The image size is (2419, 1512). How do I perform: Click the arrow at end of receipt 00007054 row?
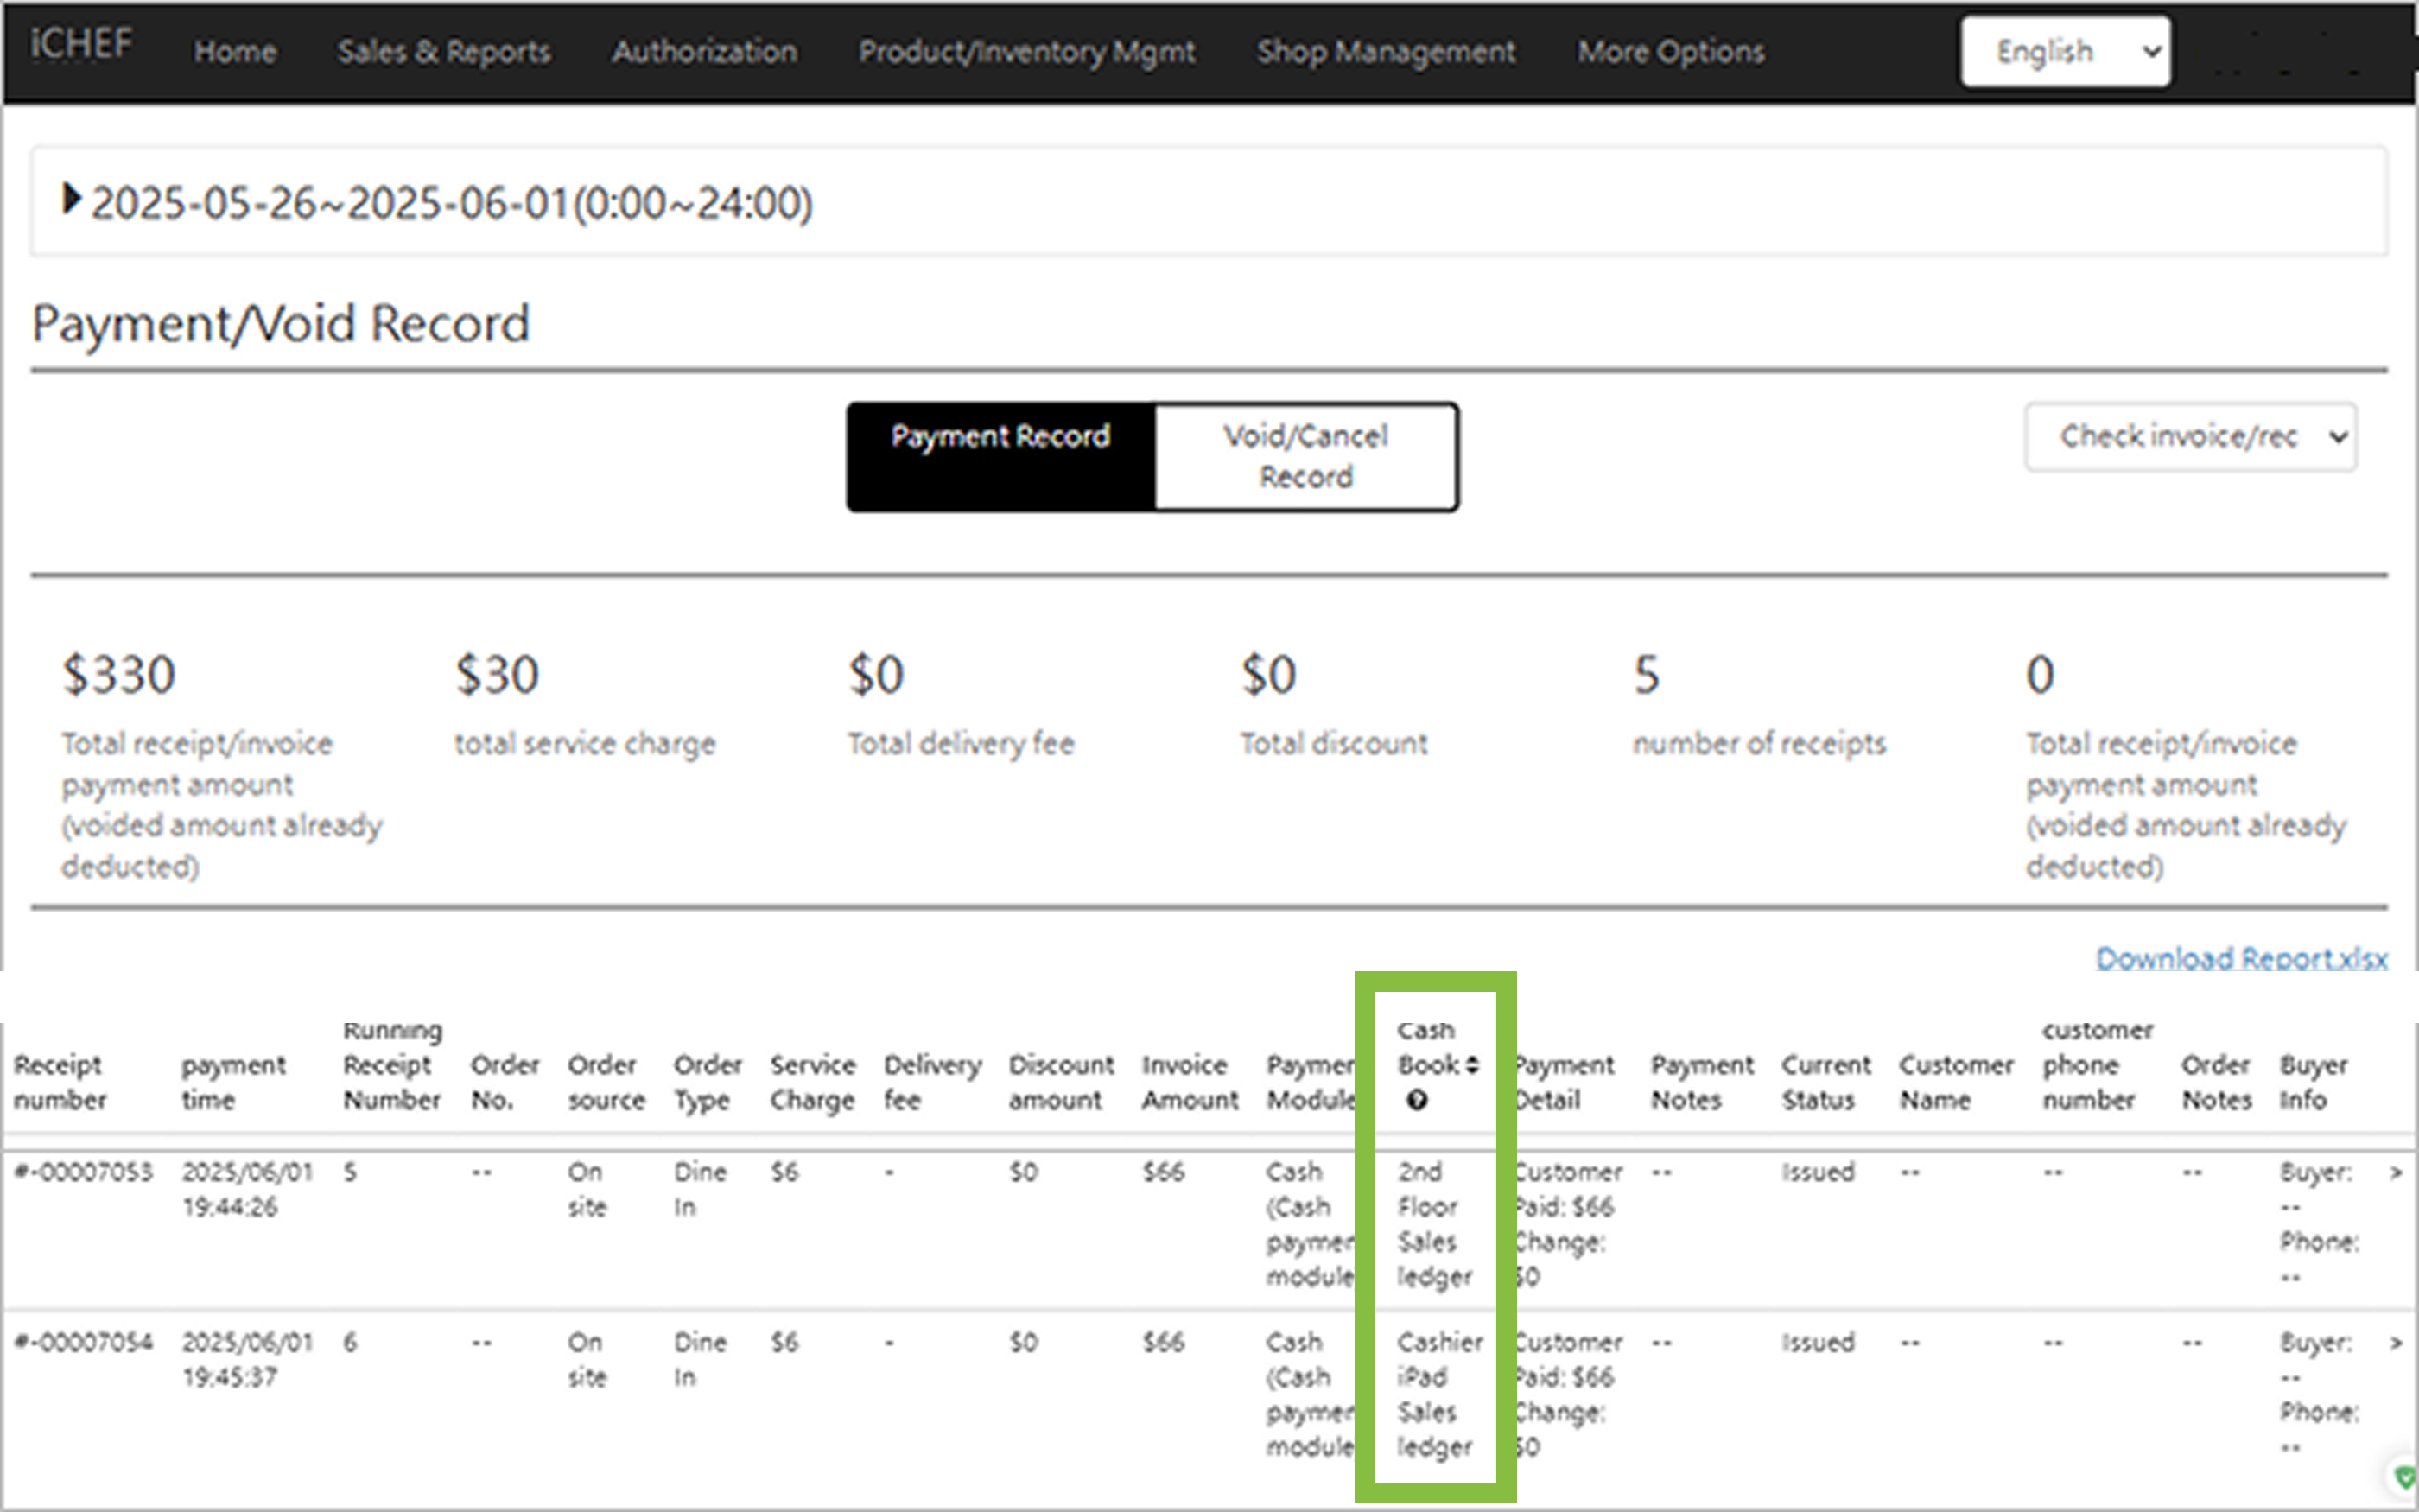click(x=2396, y=1343)
